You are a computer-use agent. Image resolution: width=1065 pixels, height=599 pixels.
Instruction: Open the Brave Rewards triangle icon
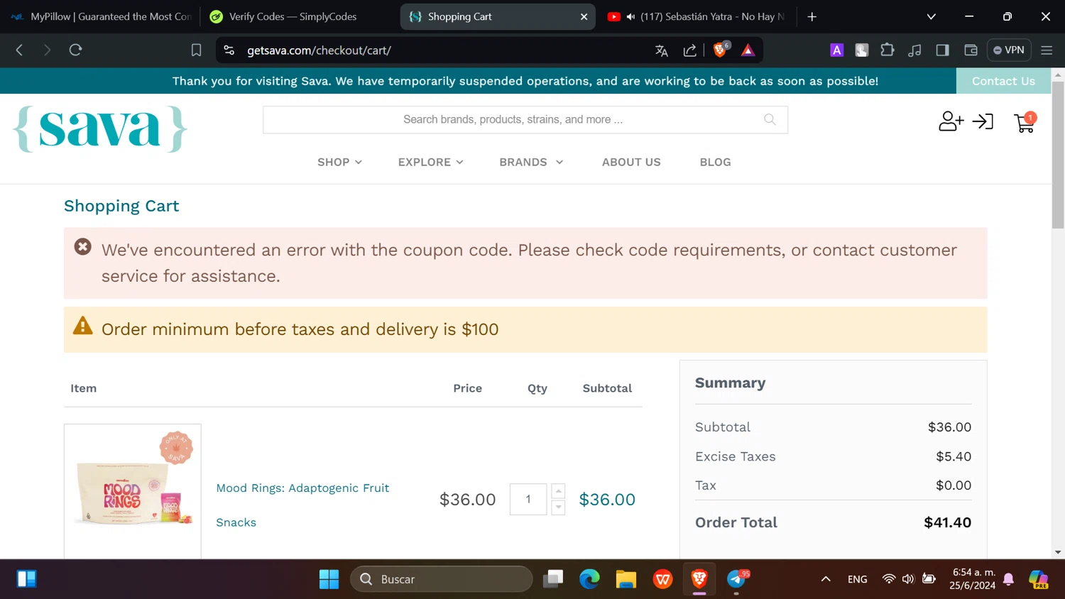tap(748, 50)
